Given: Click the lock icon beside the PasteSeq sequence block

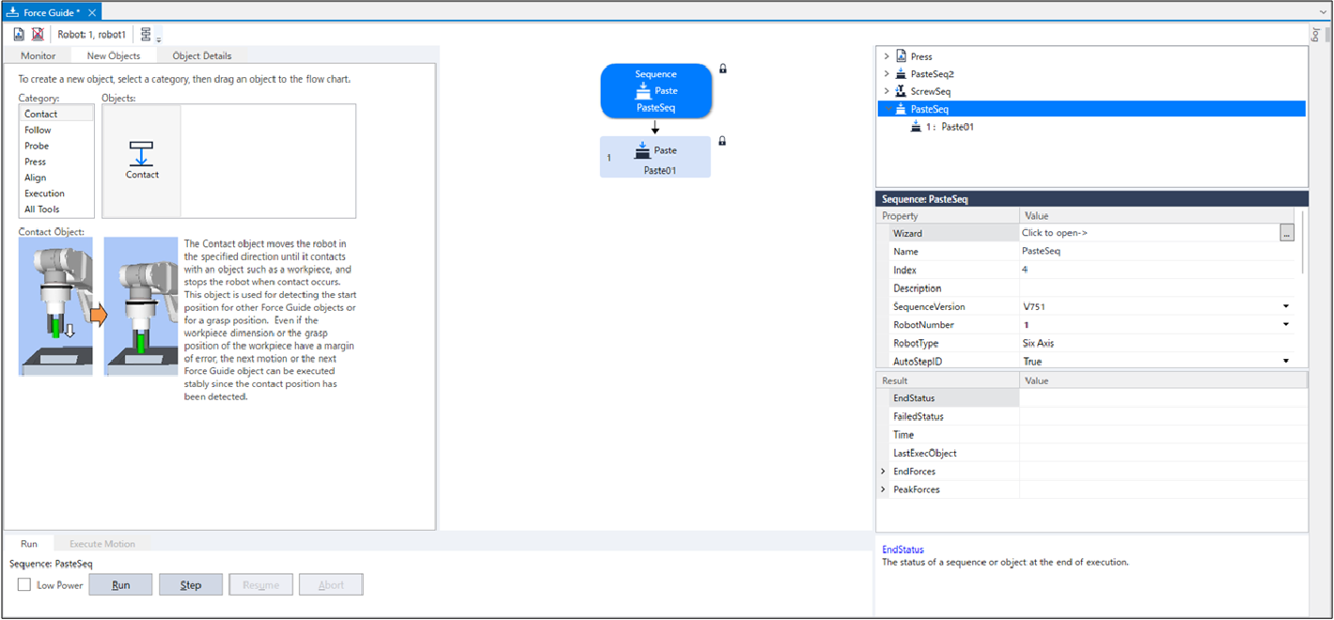Looking at the screenshot, I should coord(723,69).
